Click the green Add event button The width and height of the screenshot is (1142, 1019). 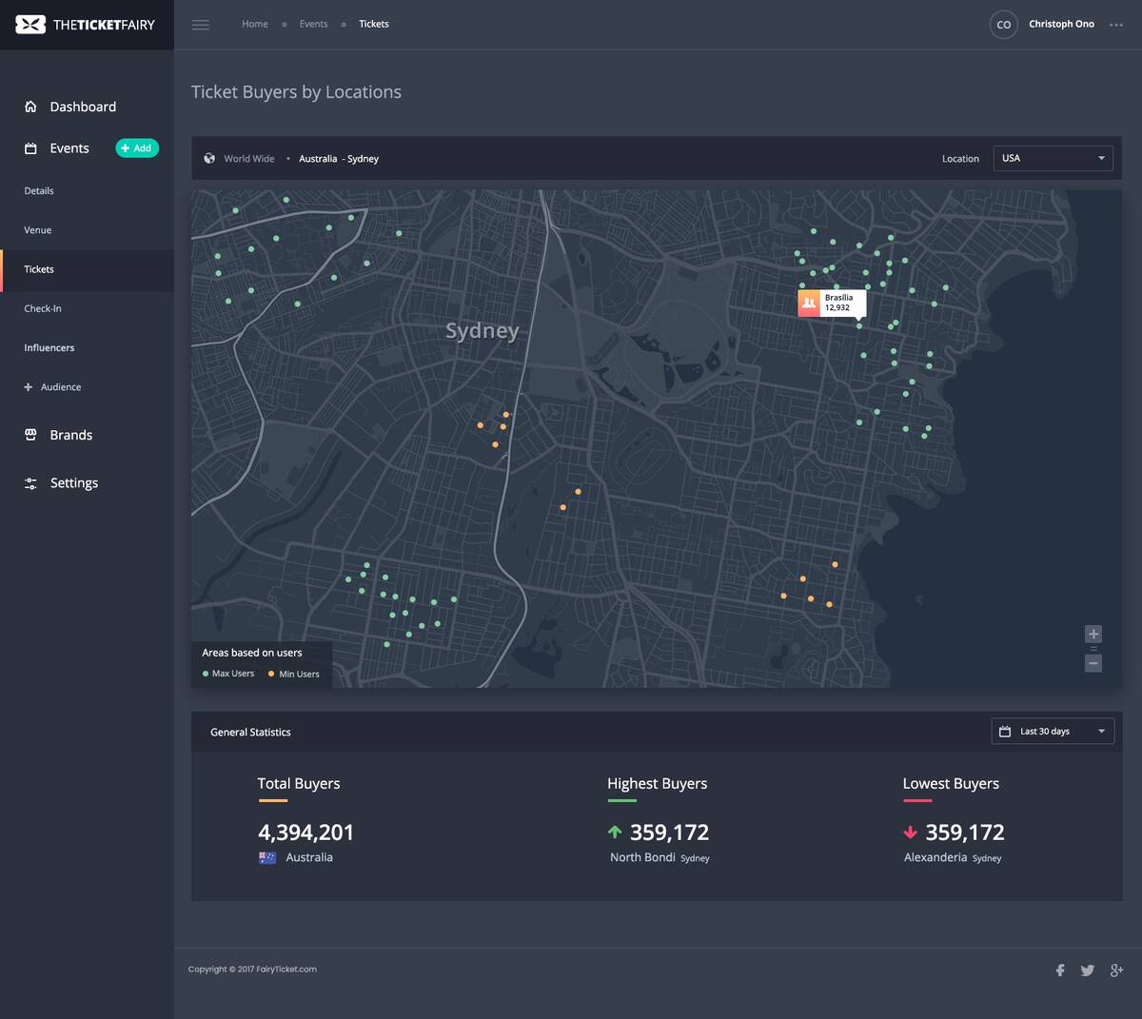pos(137,148)
